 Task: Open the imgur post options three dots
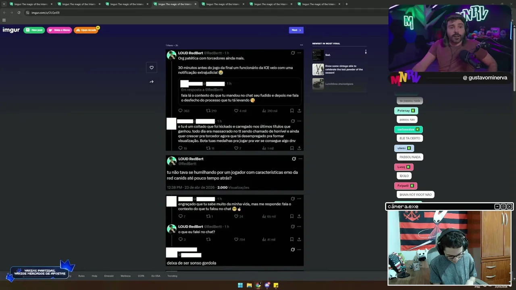tap(301, 45)
